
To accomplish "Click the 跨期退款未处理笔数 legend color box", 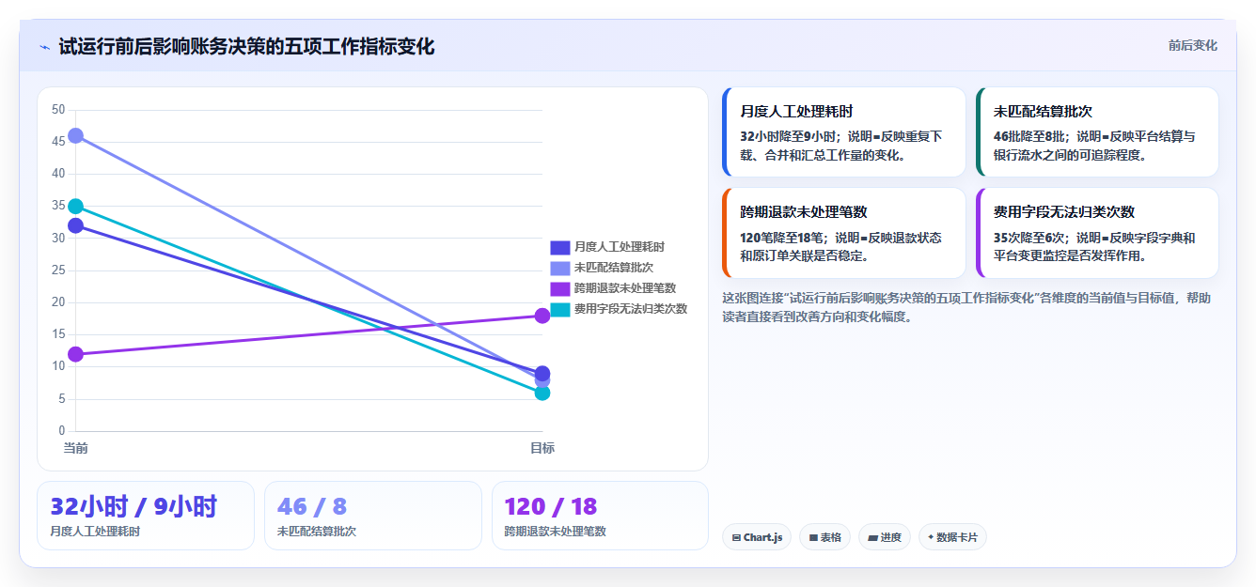I will coord(560,288).
